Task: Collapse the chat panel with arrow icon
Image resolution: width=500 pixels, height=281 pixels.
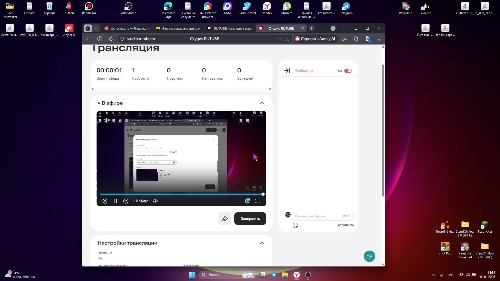Action: (x=287, y=71)
